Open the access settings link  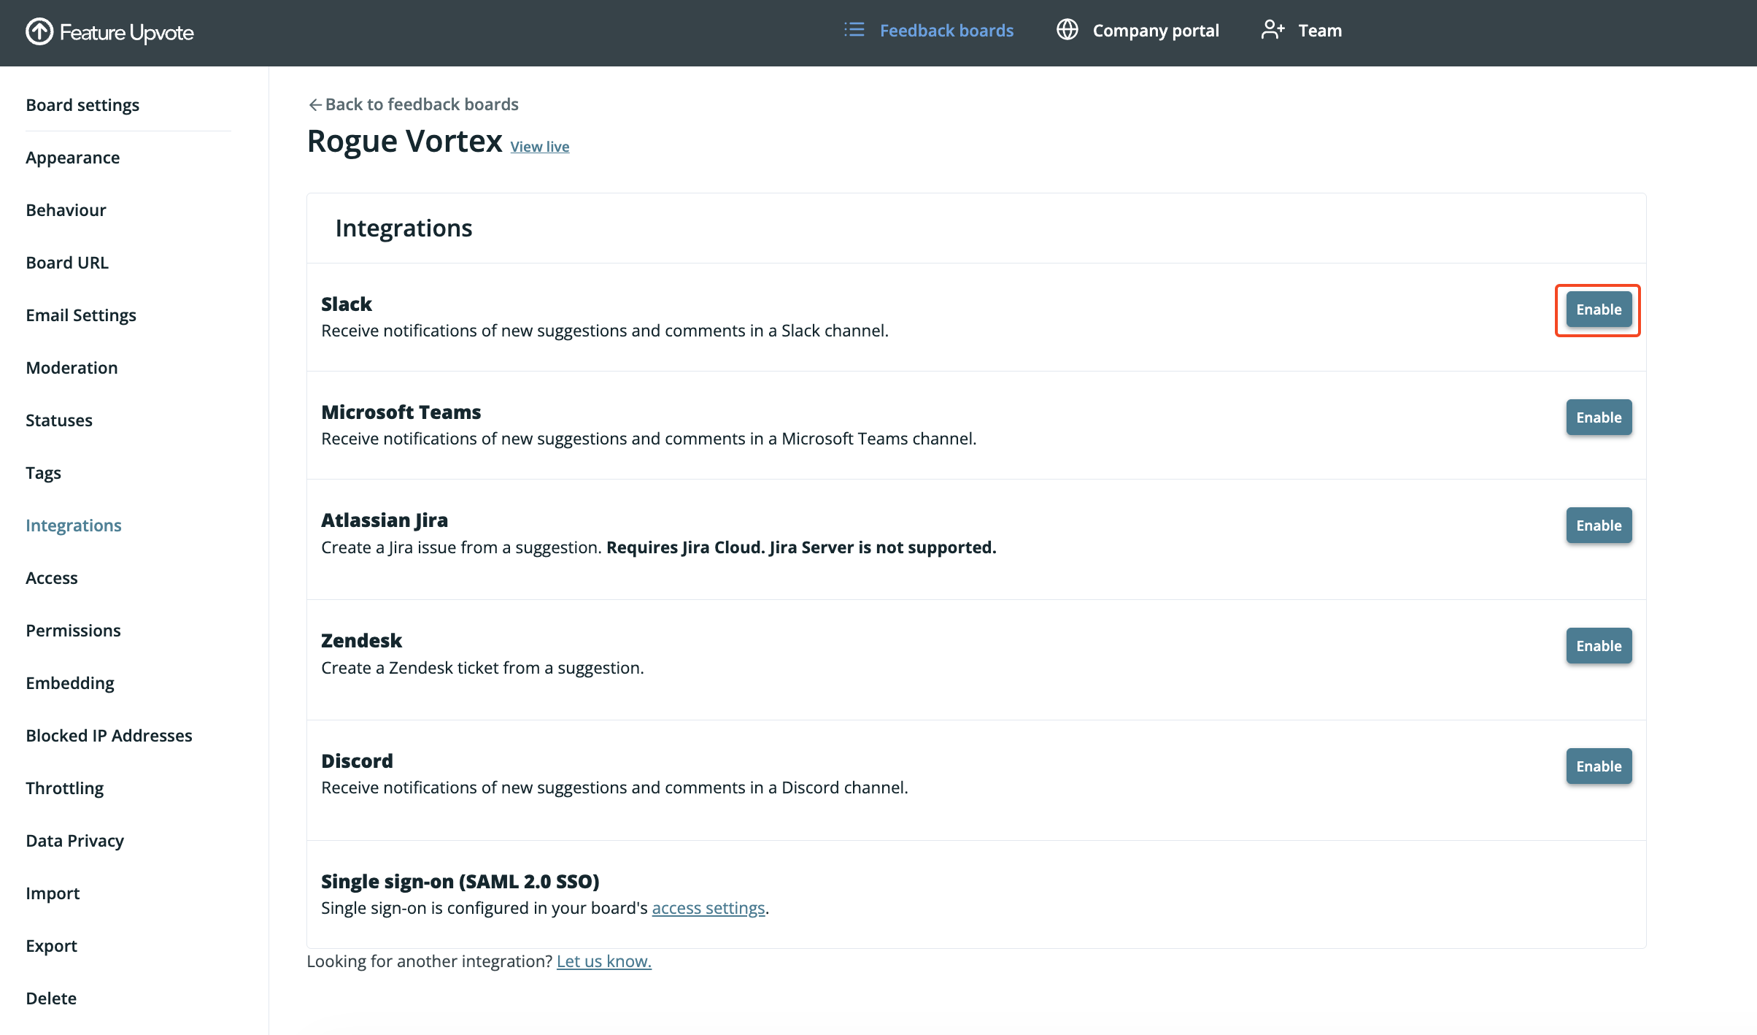(708, 908)
